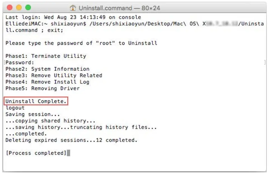Click the "Phase3: Remove Utility Related" line

coord(54,75)
